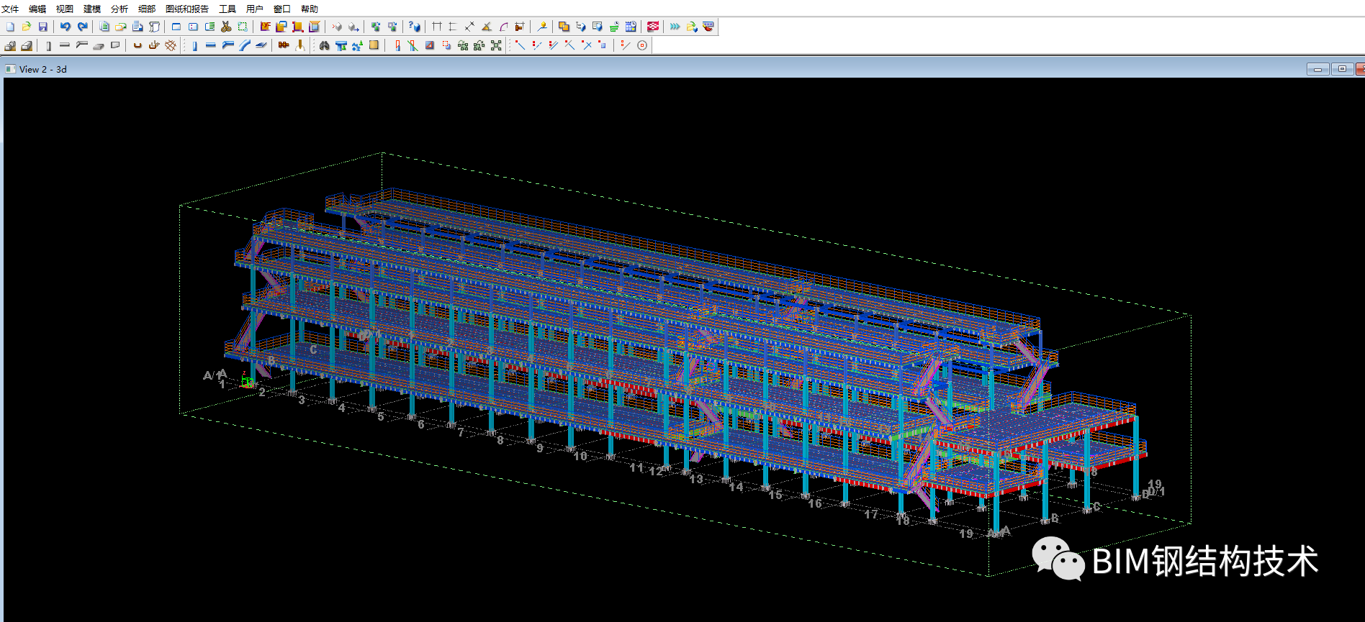Create a new model with the New icon

pos(10,27)
